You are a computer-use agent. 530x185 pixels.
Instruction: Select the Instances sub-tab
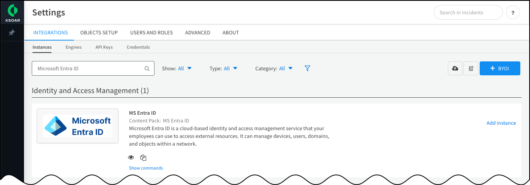pyautogui.click(x=42, y=47)
